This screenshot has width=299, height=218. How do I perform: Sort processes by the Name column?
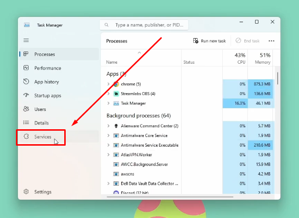tap(141, 58)
